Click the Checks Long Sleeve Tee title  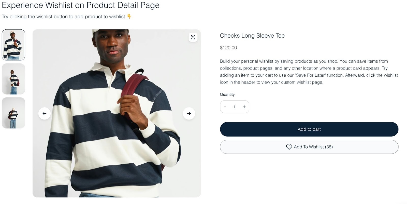[x=252, y=36]
